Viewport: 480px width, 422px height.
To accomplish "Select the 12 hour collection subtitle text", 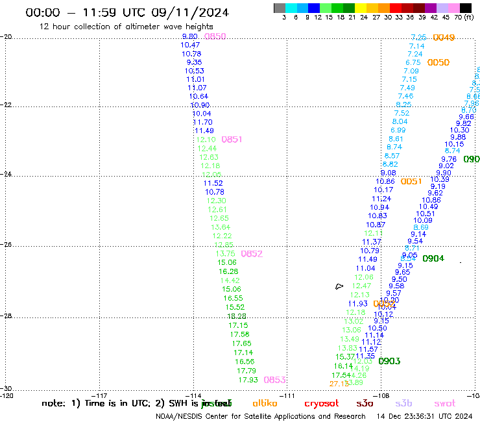I will click(x=126, y=27).
